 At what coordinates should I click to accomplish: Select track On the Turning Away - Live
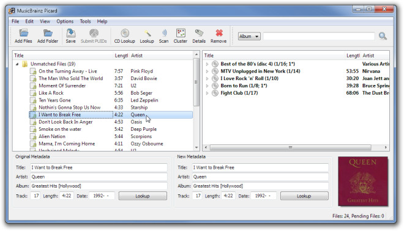coord(68,71)
